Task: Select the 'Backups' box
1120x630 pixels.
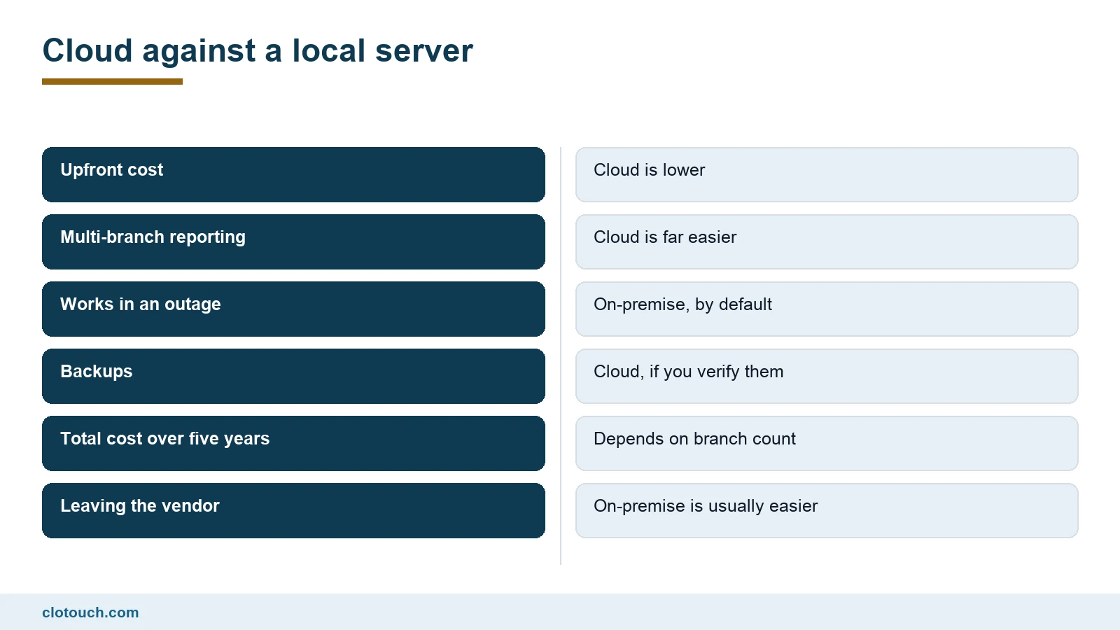Action: pos(293,376)
